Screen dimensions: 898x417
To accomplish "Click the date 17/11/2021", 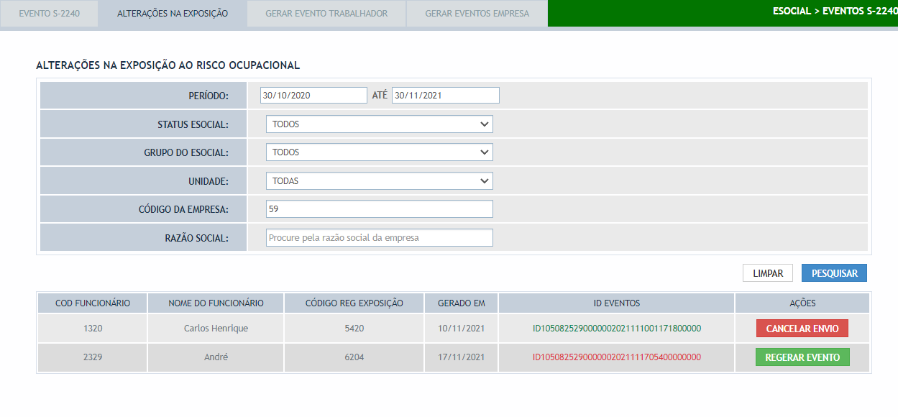I will [x=462, y=357].
